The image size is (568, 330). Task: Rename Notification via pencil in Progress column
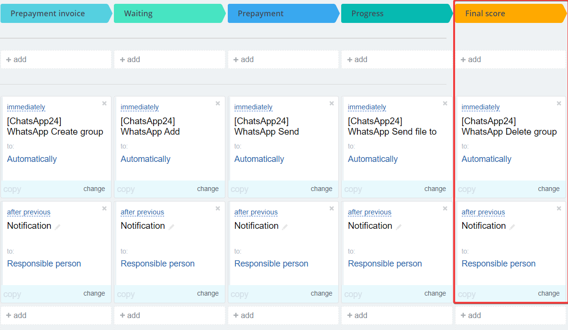coord(399,227)
